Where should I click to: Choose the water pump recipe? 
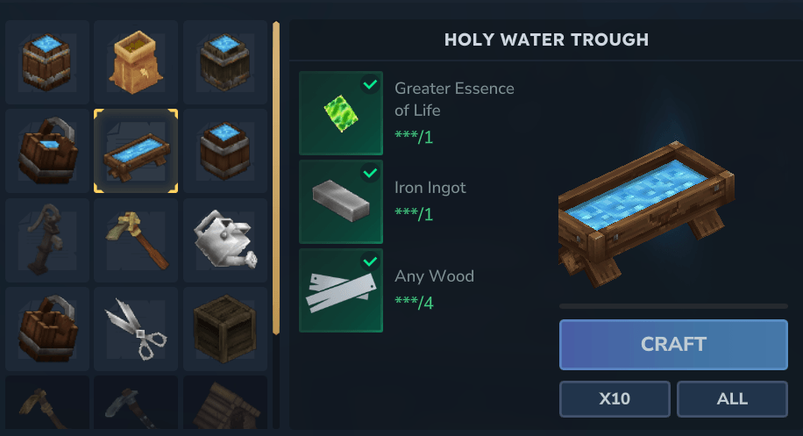(47, 240)
